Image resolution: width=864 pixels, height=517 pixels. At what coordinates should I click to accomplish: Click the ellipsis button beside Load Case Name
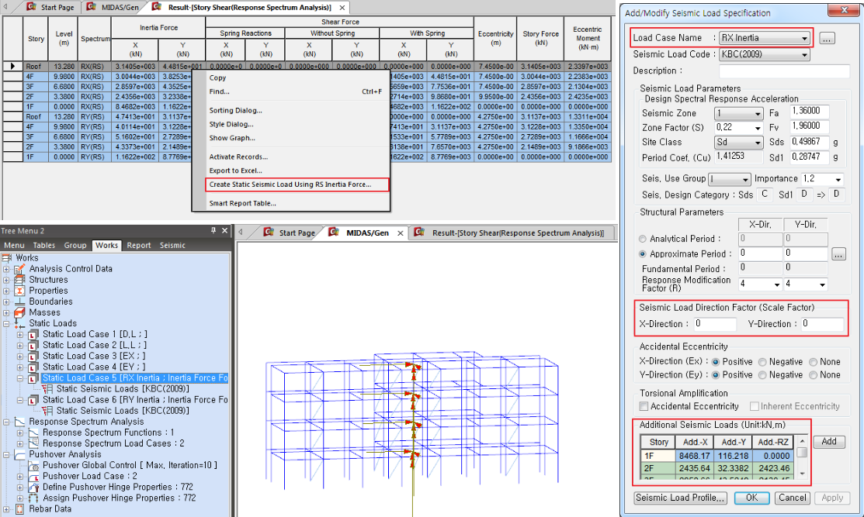827,38
